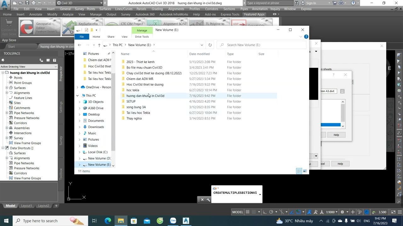
Task: Expand OneDrive - Personal in navigation pane
Action: coord(77,87)
